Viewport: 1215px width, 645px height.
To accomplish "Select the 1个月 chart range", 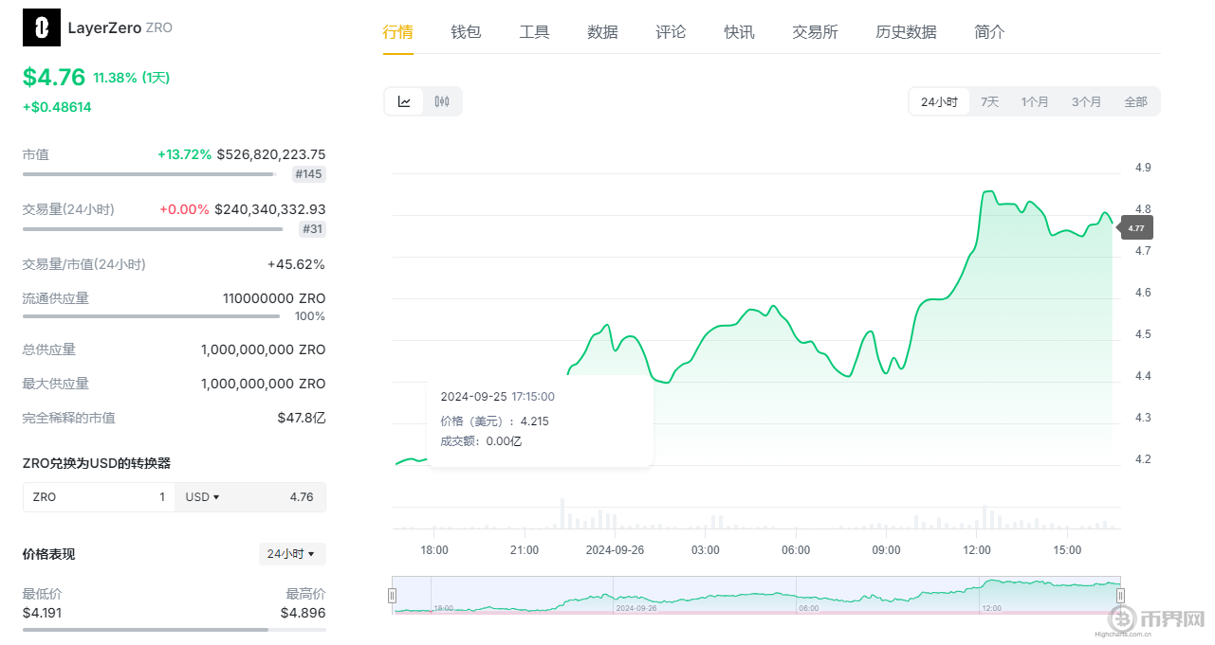I will pyautogui.click(x=1035, y=100).
